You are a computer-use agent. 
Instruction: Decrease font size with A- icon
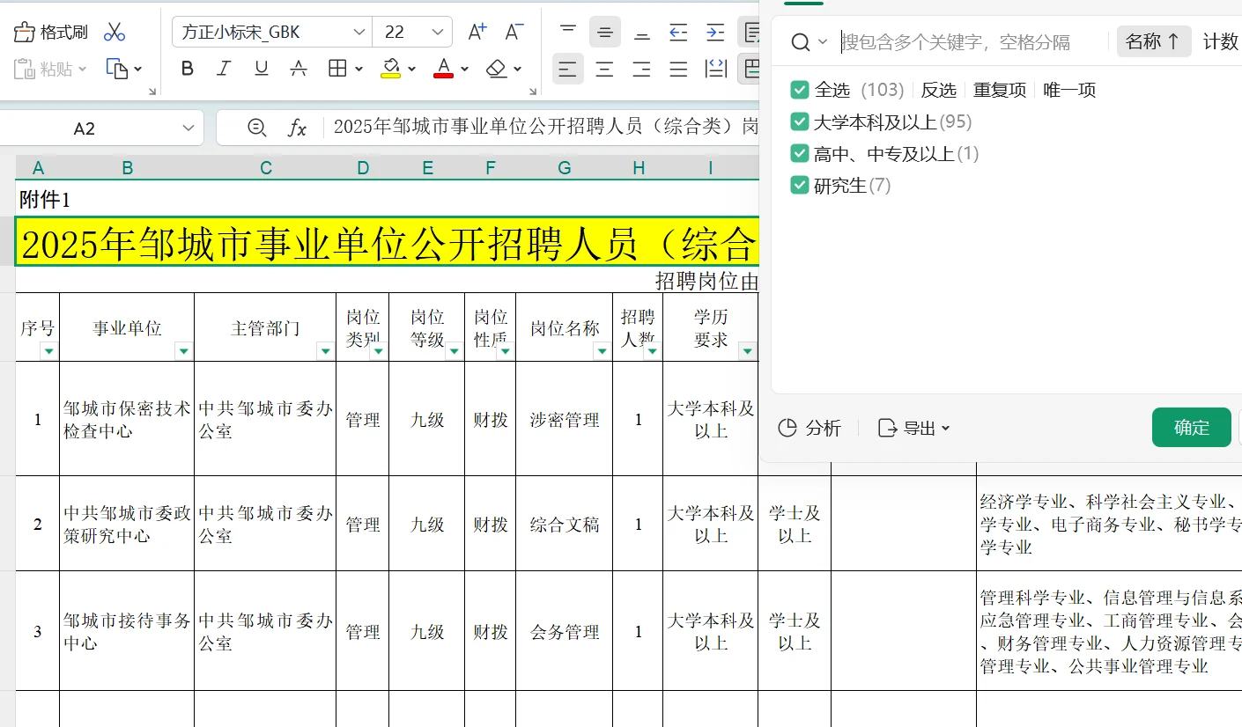point(514,33)
